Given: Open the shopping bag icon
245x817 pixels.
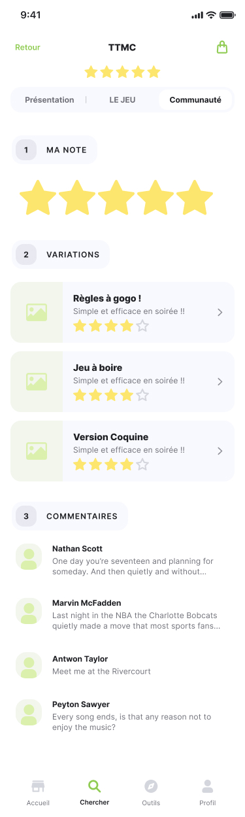Looking at the screenshot, I should tap(222, 47).
